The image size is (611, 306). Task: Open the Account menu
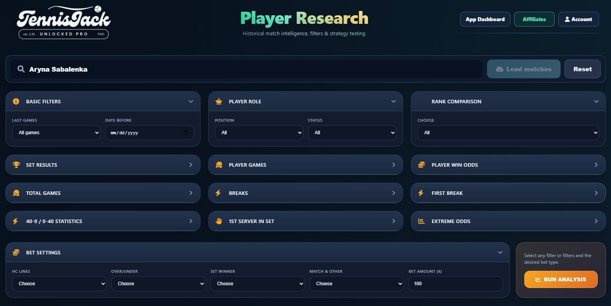(579, 19)
